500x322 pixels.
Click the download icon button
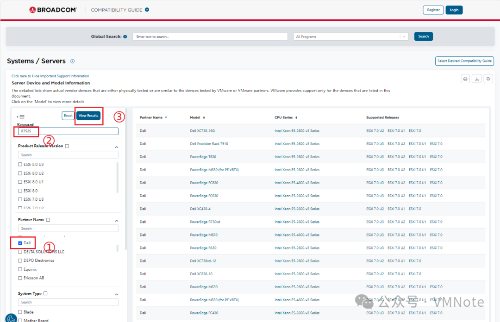point(477,79)
